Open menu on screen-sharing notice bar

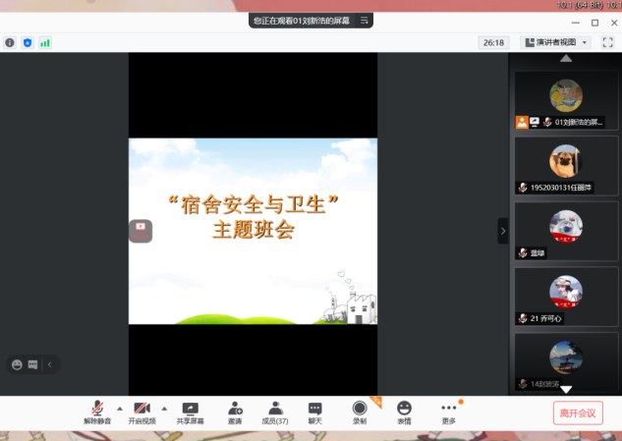tap(365, 19)
